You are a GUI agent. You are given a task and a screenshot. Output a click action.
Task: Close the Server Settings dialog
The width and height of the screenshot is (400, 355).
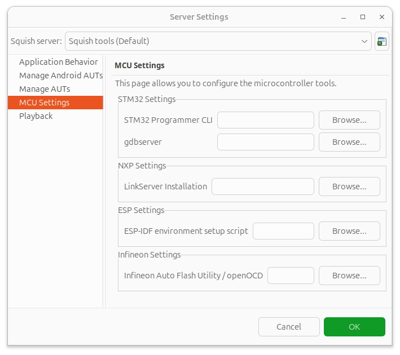point(381,17)
